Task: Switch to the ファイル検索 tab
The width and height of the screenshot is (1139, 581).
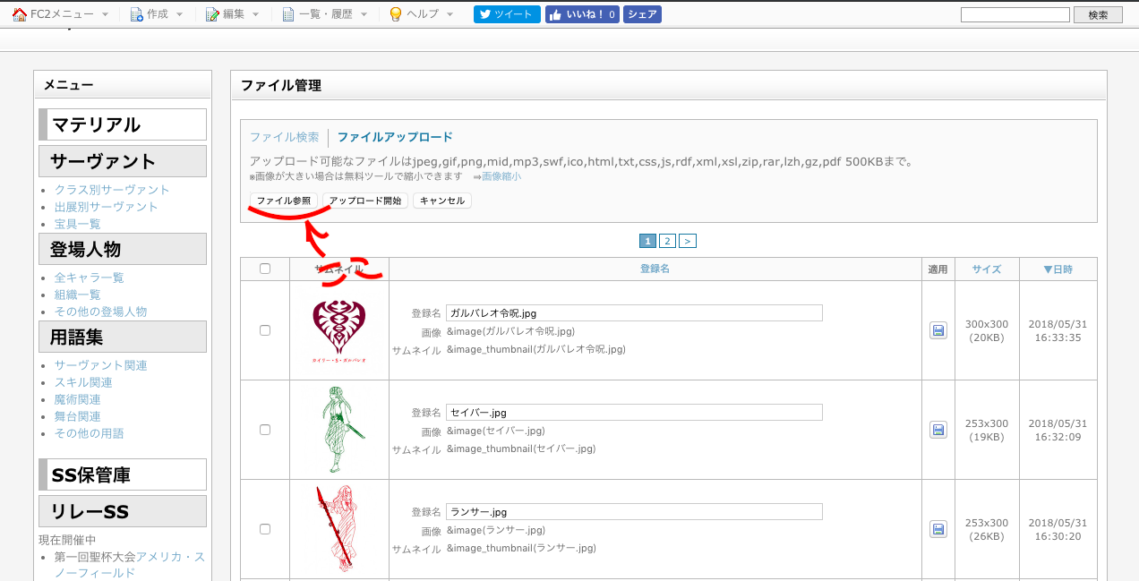Action: (x=284, y=137)
